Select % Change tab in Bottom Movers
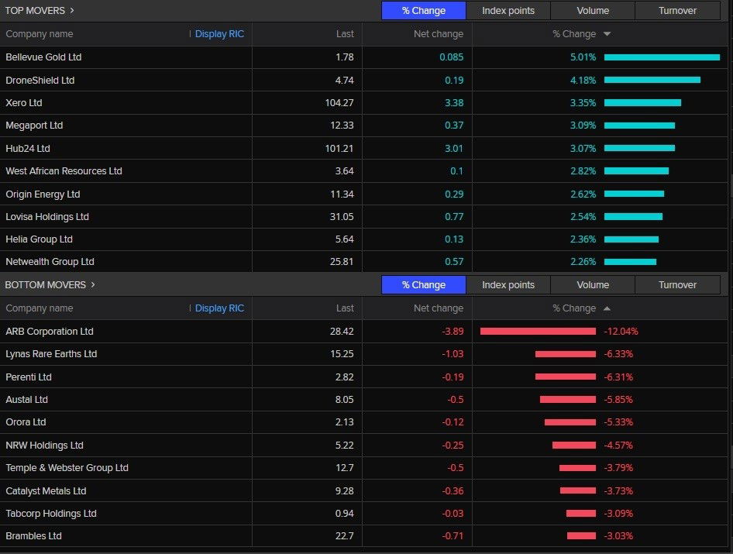 (x=424, y=285)
